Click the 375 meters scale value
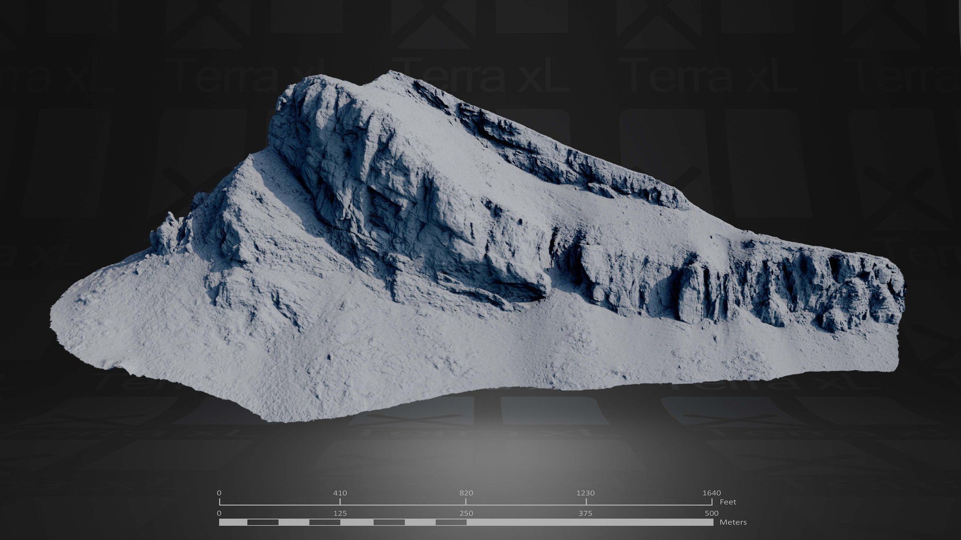This screenshot has height=540, width=961. pos(585,513)
